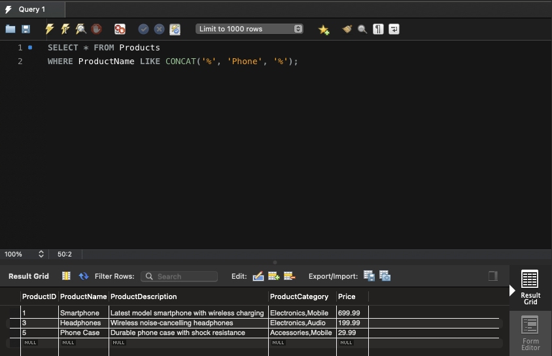Execute the query with the lightning bolt

(x=50, y=29)
